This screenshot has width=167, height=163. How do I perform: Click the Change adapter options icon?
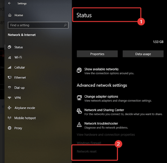pos(79,98)
